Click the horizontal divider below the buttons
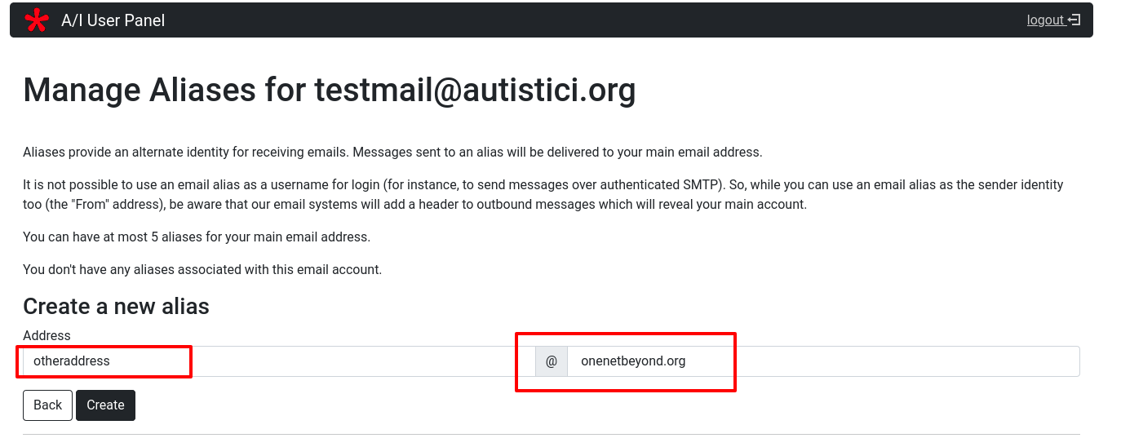 551,434
